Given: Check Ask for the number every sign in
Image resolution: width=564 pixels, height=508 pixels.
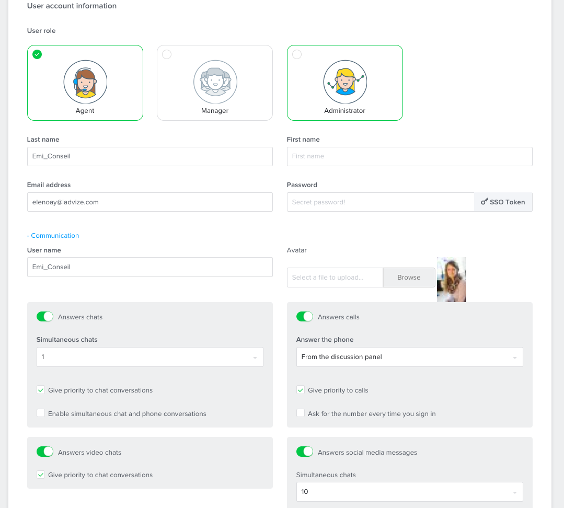Looking at the screenshot, I should (x=301, y=413).
